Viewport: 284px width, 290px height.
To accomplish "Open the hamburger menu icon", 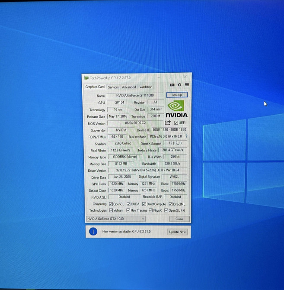I will point(186,85).
